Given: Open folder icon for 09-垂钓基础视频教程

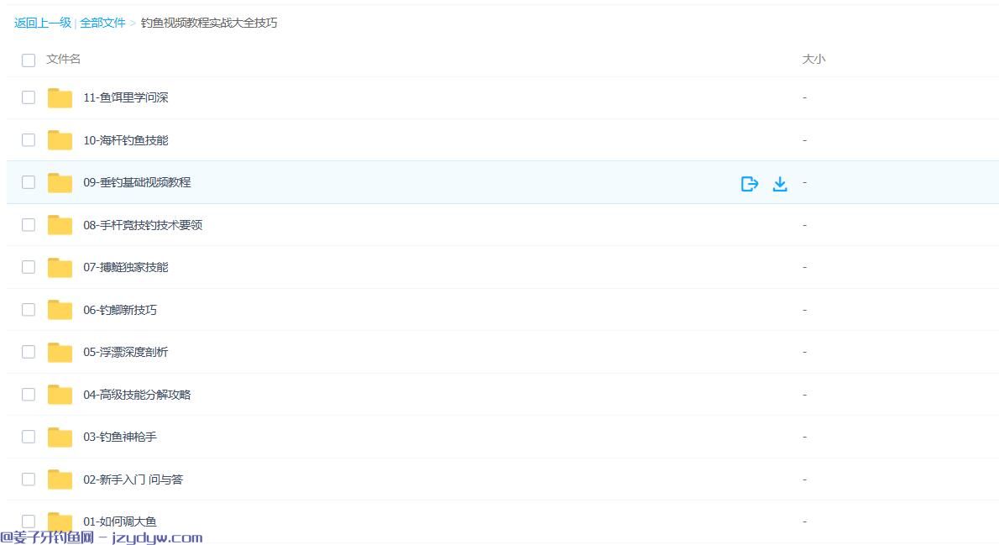Looking at the screenshot, I should (x=60, y=182).
